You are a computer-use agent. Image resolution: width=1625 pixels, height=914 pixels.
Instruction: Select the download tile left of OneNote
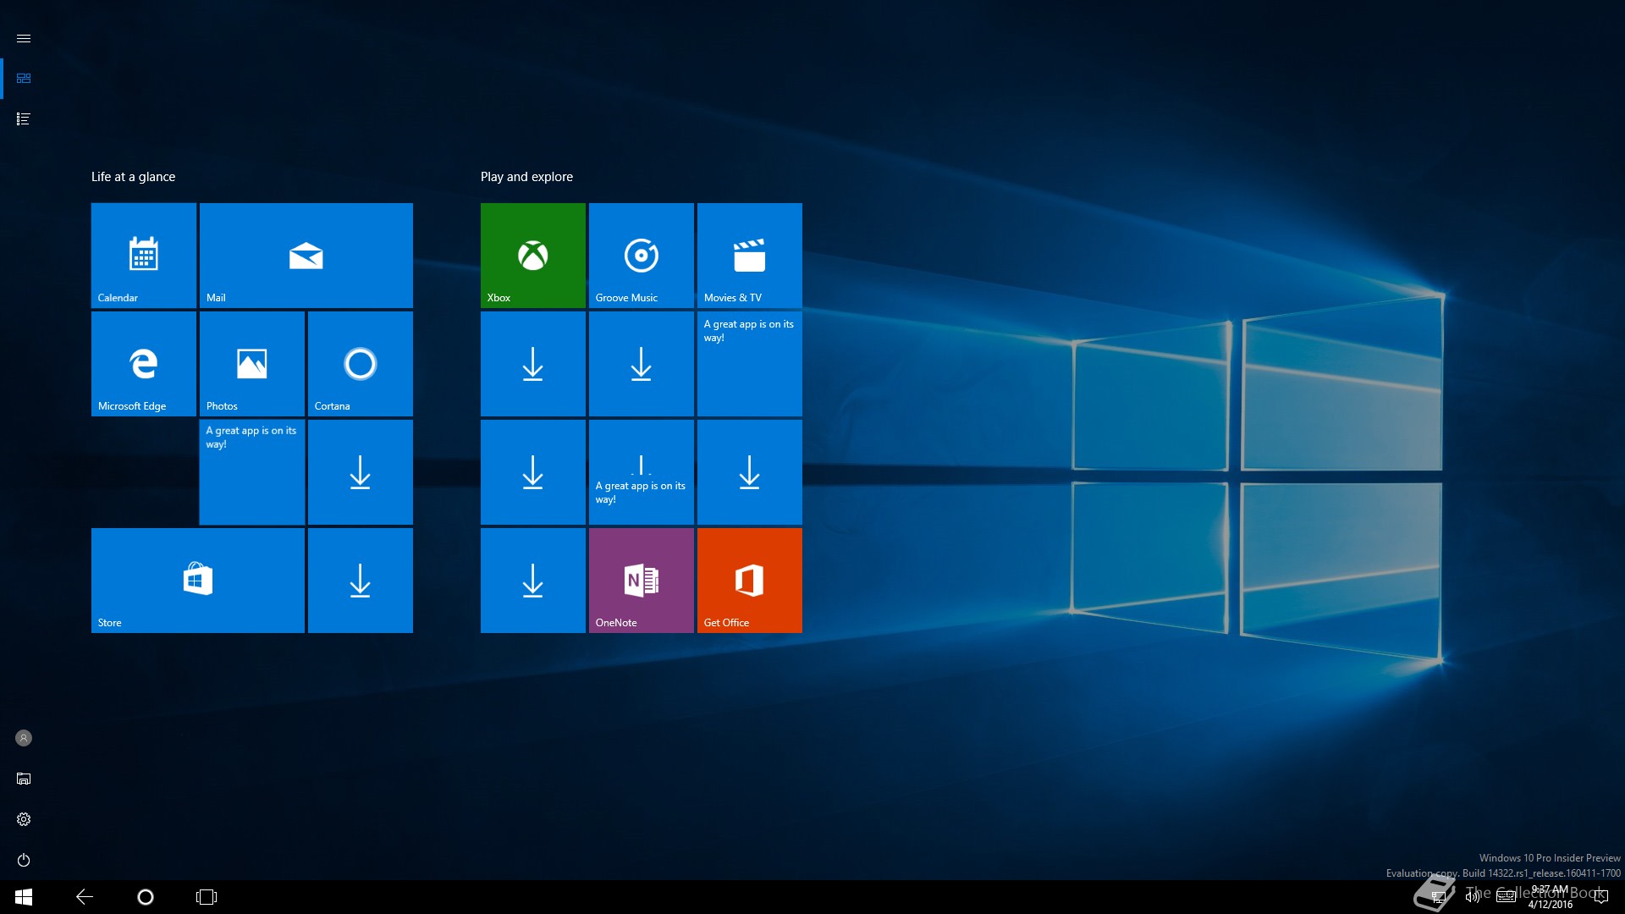point(533,581)
